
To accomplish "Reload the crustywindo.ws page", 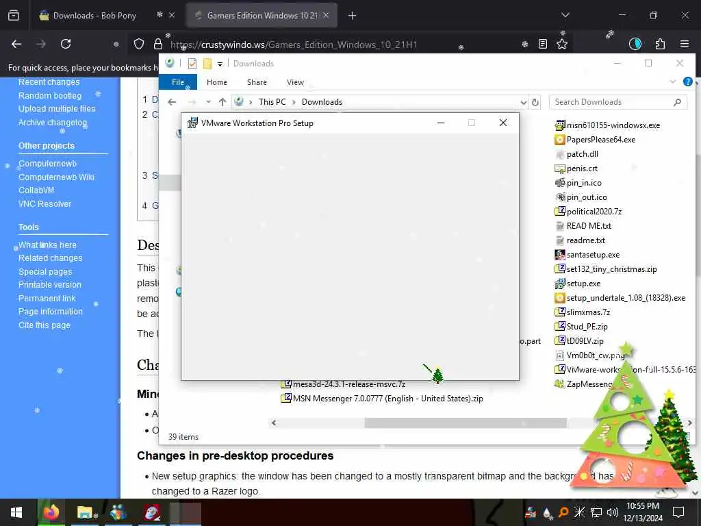I will [66, 44].
